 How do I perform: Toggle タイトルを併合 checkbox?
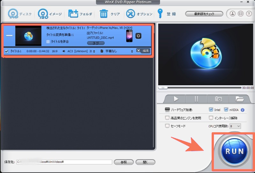click(x=48, y=42)
